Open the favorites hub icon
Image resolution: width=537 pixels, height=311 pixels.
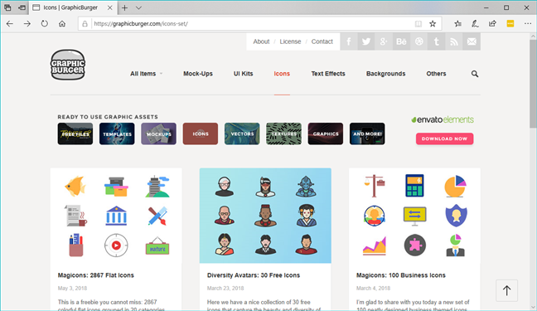click(x=458, y=24)
